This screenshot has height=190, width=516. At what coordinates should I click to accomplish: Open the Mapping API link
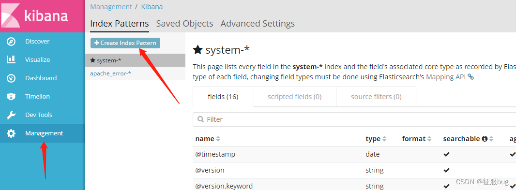point(446,77)
